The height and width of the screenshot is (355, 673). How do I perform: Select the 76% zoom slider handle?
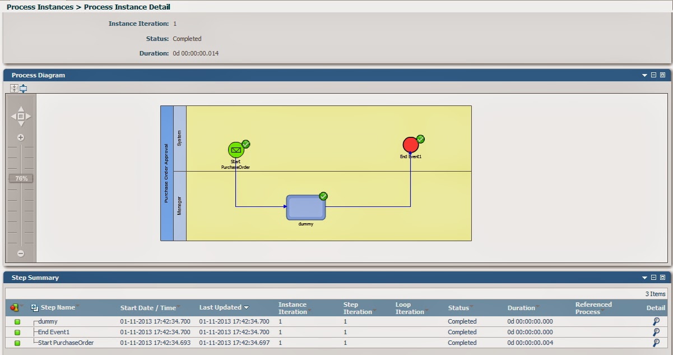pyautogui.click(x=21, y=178)
